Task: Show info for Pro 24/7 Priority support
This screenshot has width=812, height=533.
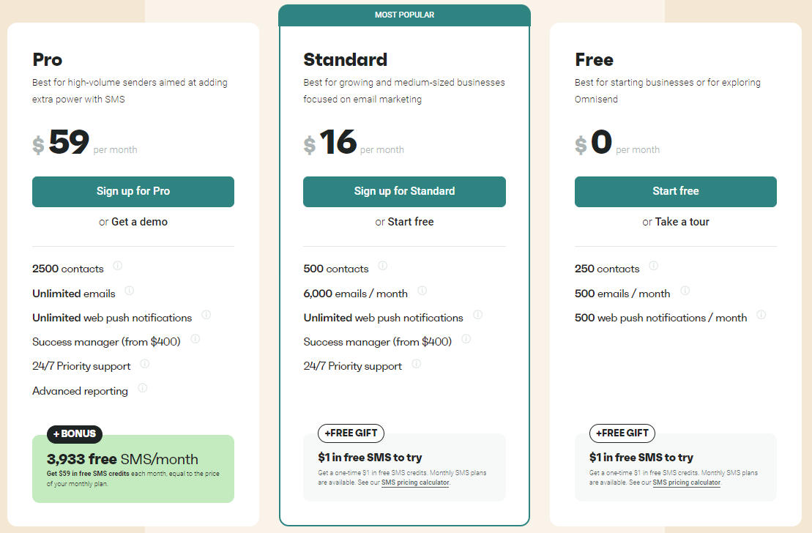Action: [144, 364]
